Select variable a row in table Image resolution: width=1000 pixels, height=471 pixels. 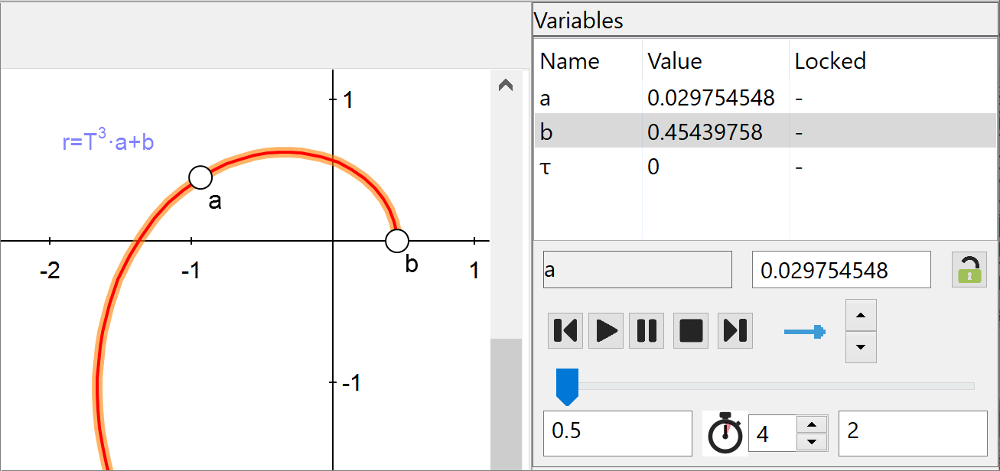pos(765,98)
